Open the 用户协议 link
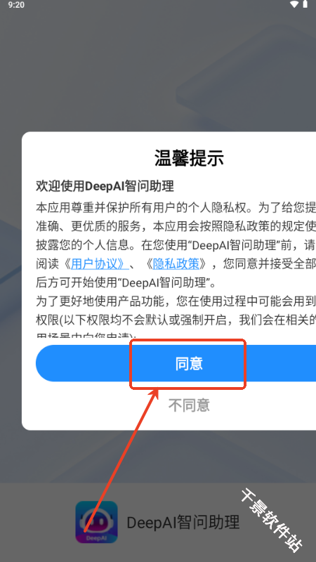Screen dimensions: 316x562 pyautogui.click(x=100, y=264)
